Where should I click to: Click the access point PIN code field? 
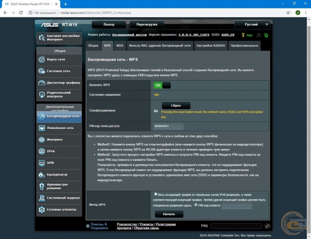point(168,126)
